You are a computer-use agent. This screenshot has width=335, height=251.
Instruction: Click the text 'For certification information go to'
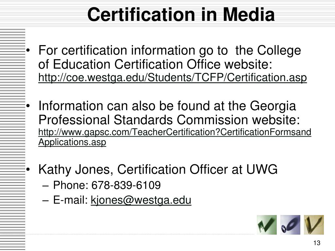point(133,51)
